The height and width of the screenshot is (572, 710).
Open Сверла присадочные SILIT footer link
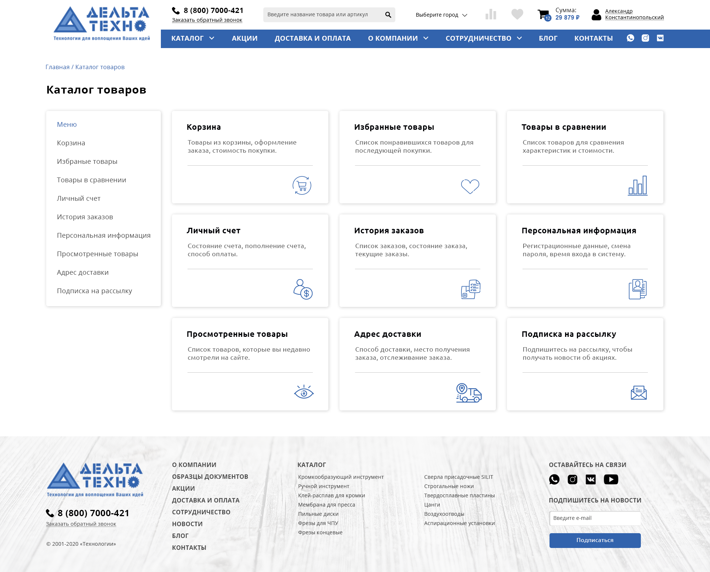click(459, 477)
